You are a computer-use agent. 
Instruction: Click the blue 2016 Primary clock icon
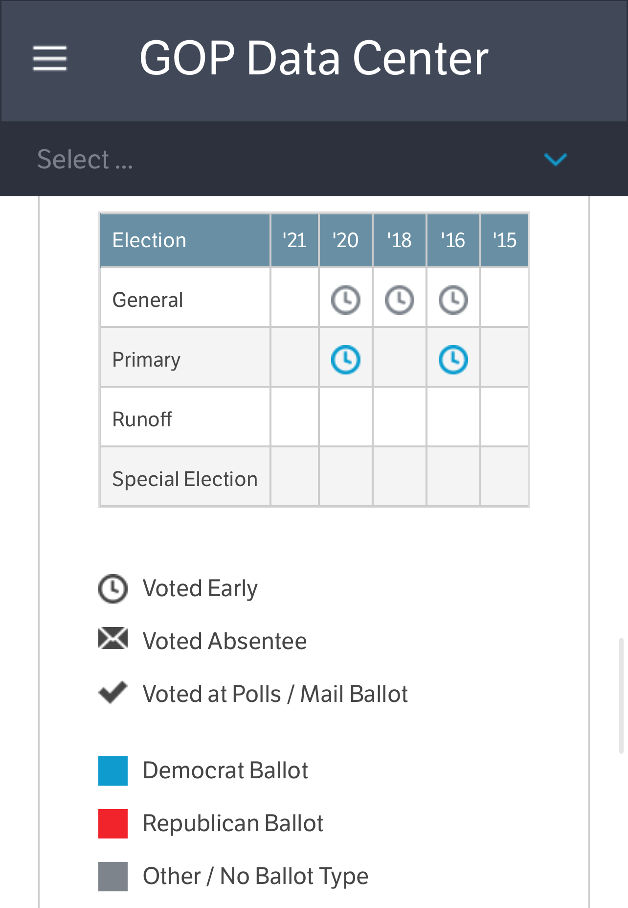tap(453, 360)
